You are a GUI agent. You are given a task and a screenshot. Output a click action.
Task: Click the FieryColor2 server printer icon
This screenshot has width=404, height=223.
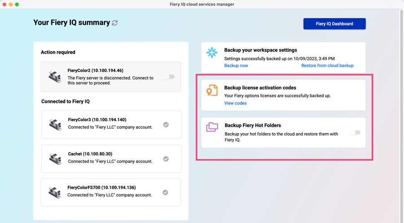pos(55,77)
